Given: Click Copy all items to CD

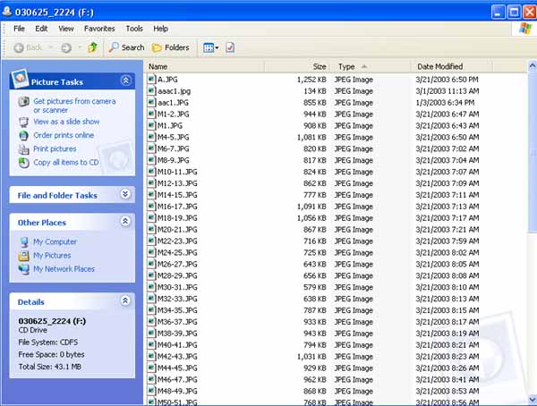Looking at the screenshot, I should tap(65, 162).
